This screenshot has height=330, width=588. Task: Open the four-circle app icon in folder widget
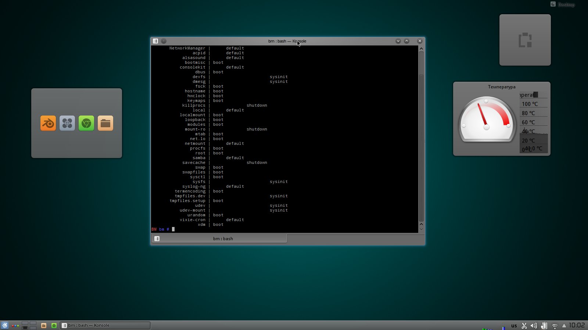[67, 123]
